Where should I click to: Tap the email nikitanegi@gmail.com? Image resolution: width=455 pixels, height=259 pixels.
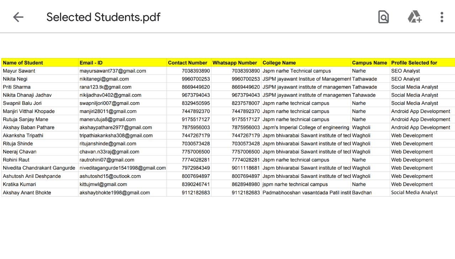104,79
